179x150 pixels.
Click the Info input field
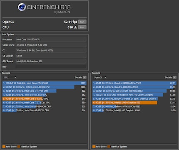pyautogui.click(x=51, y=67)
